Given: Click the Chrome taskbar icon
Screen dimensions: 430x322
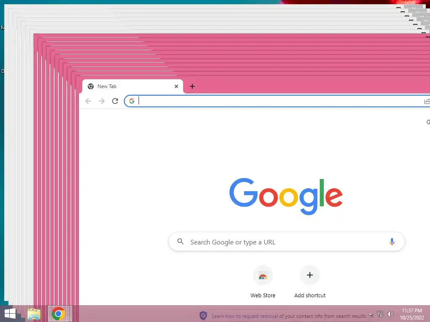Looking at the screenshot, I should point(58,314).
